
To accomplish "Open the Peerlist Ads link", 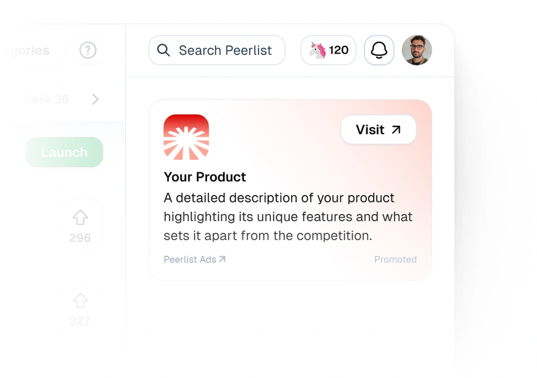I will (191, 259).
